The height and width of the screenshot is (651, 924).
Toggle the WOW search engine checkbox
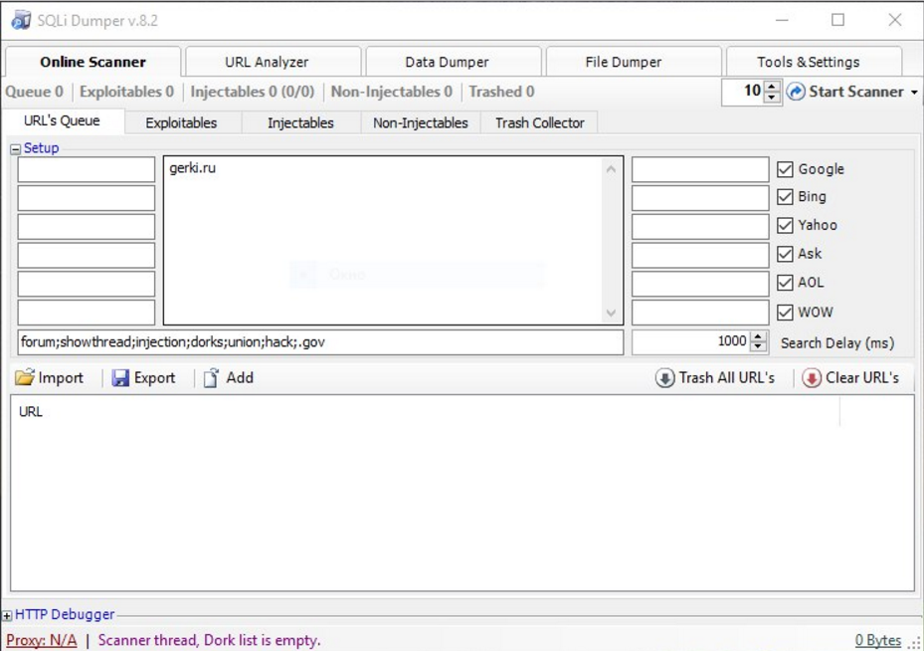tap(785, 313)
